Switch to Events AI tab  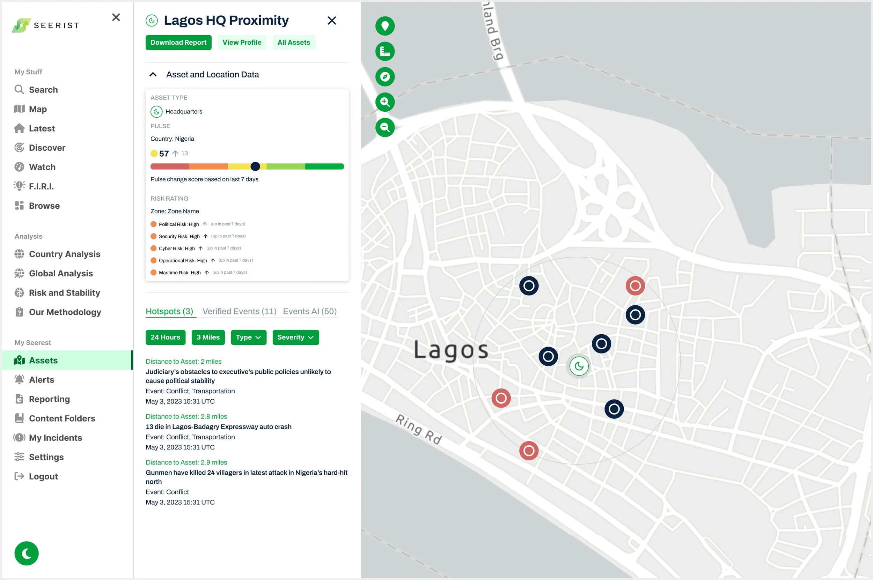point(310,311)
